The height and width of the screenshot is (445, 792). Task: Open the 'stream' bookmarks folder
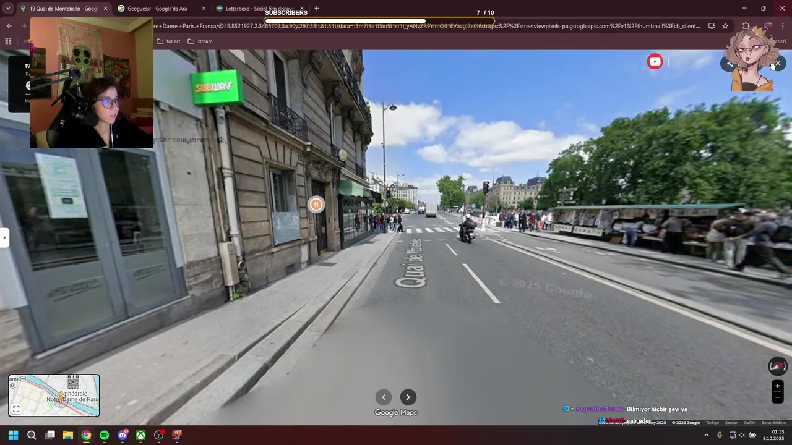[200, 41]
